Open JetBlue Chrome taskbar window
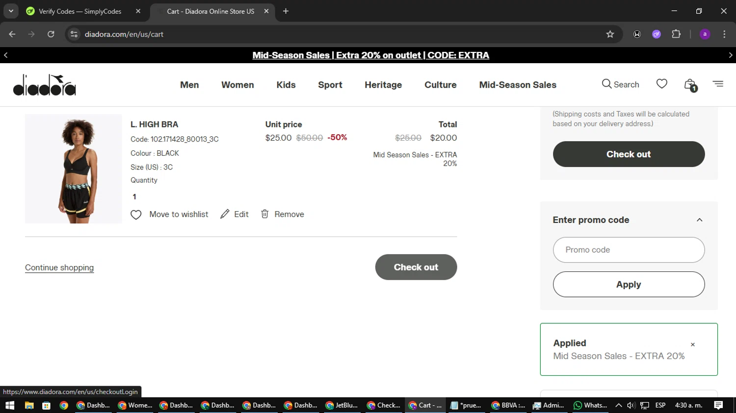The height and width of the screenshot is (413, 736). [x=342, y=405]
